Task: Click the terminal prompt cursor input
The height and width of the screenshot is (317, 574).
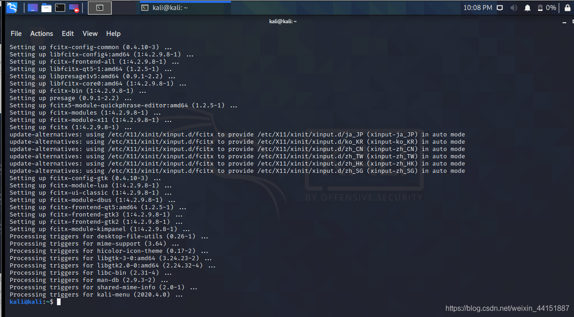Action: (x=59, y=302)
